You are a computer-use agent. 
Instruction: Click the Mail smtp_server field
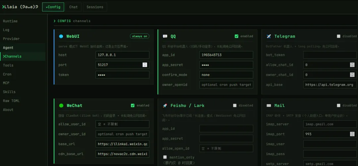330,163
